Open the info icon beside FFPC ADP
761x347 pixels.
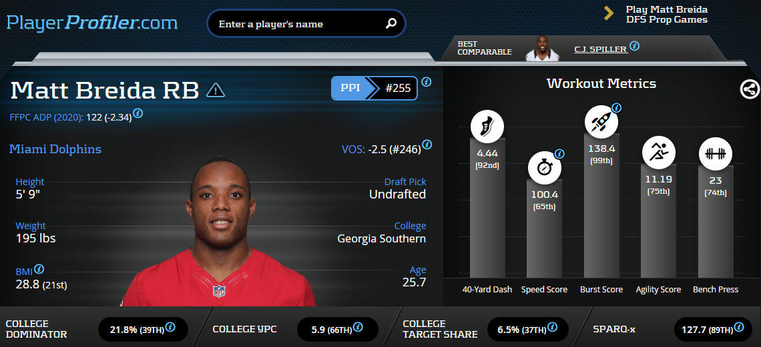[138, 113]
